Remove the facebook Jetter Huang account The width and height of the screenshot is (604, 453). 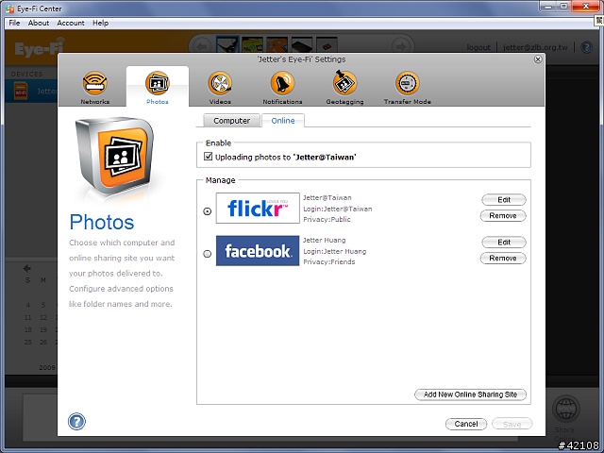[x=503, y=258]
